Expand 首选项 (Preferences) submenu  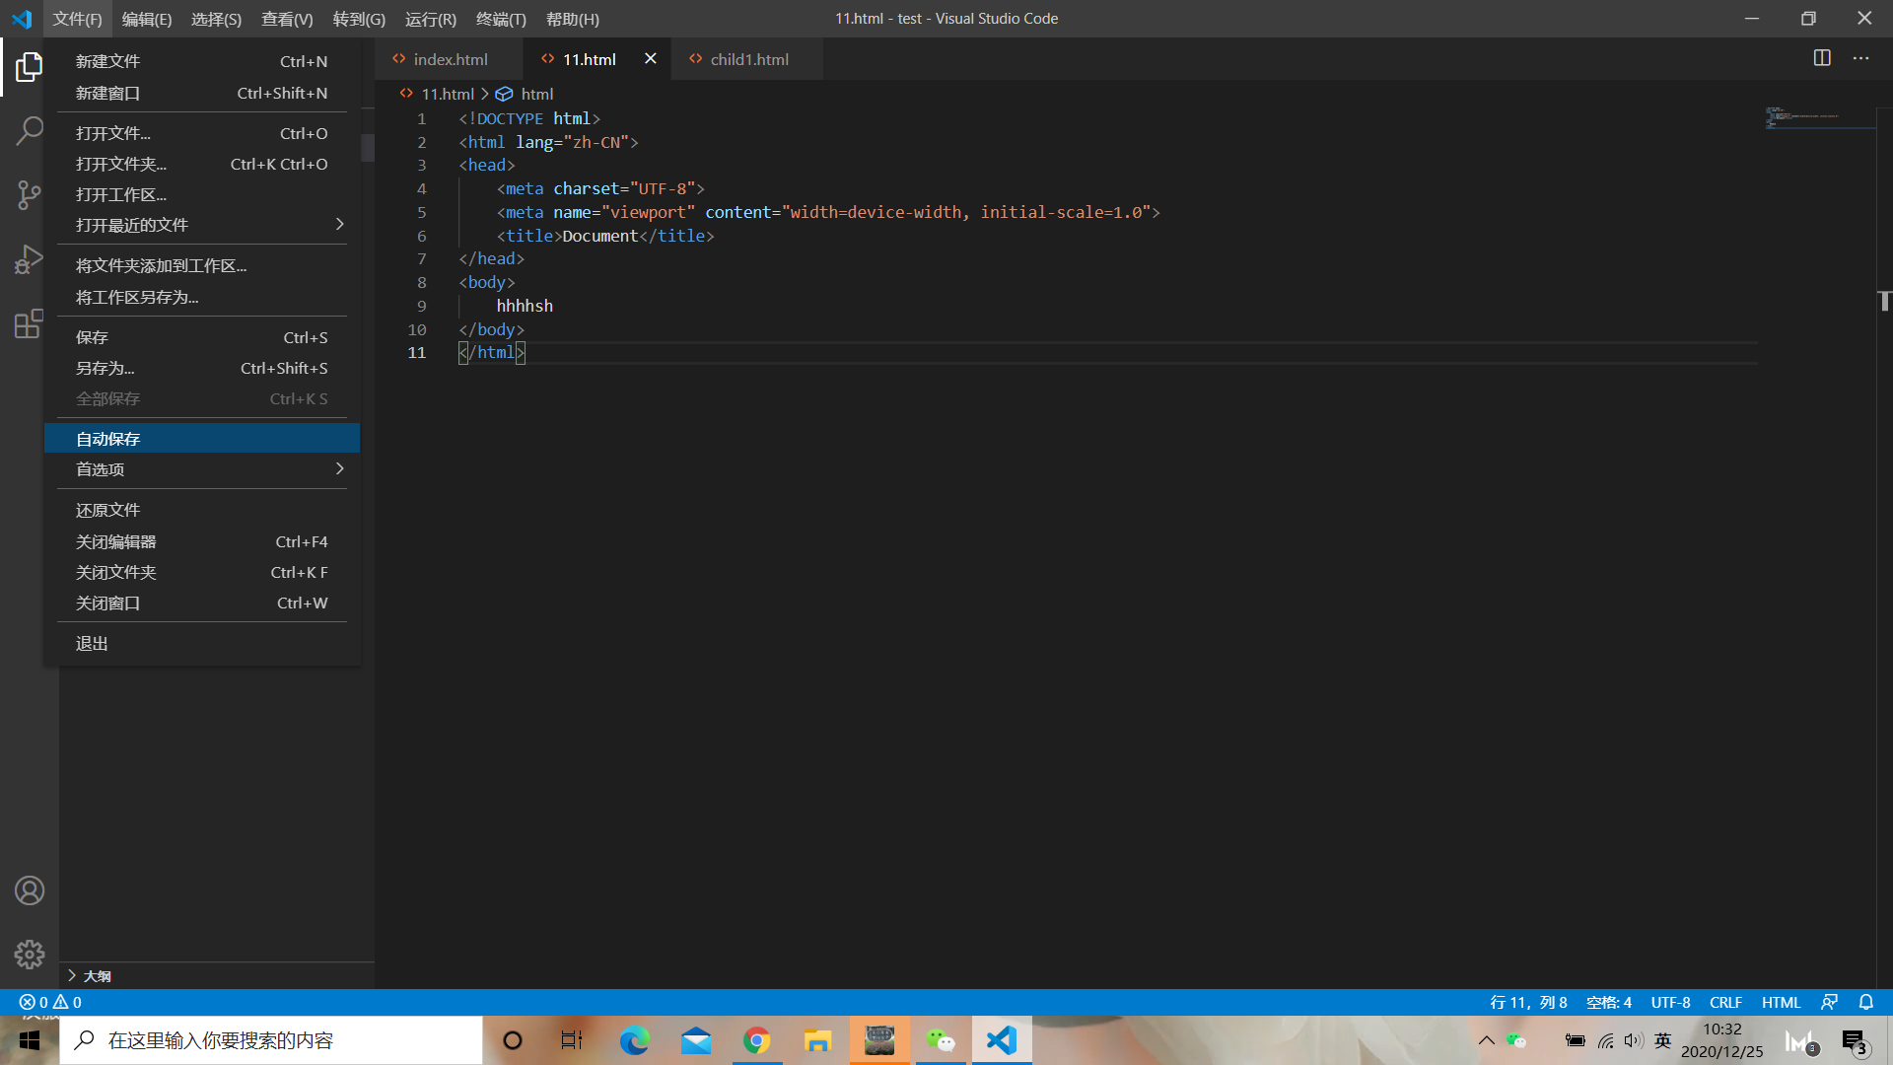[200, 469]
